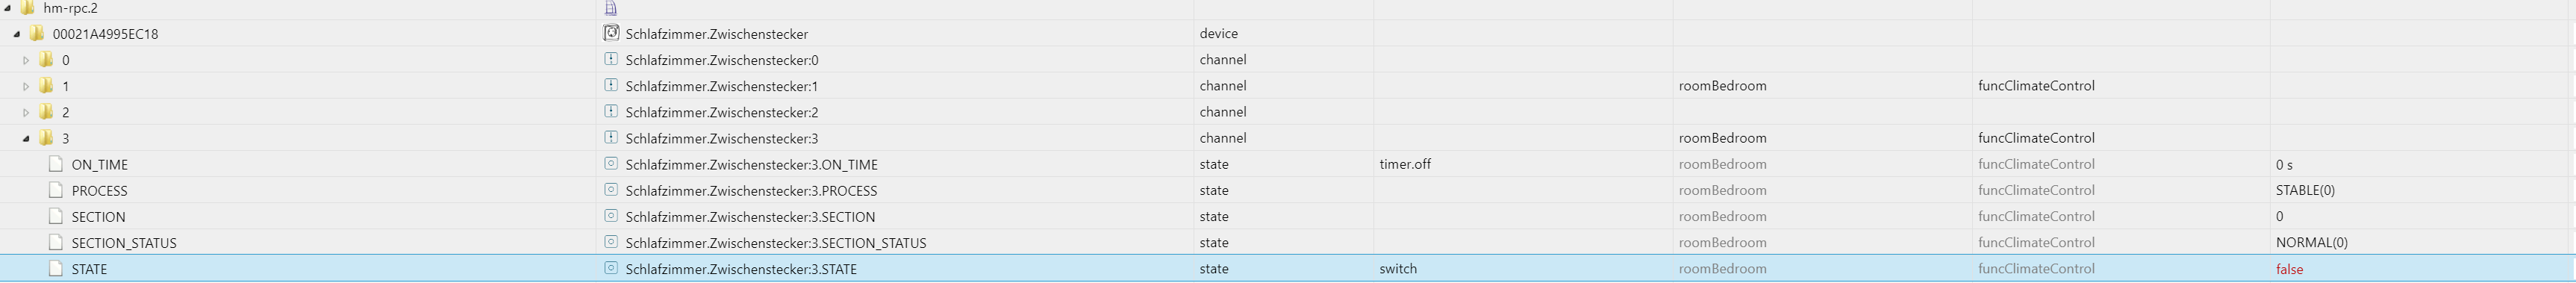Click the channel icon for Schlafzimmer.Zwischenstecker:2
The image size is (2576, 283).
[611, 111]
